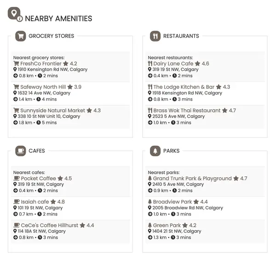Select Isaiah cafe entry
Screen dimensions: 276x262
35,202
